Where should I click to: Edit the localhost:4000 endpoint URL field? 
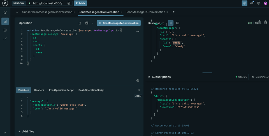click(48, 3)
